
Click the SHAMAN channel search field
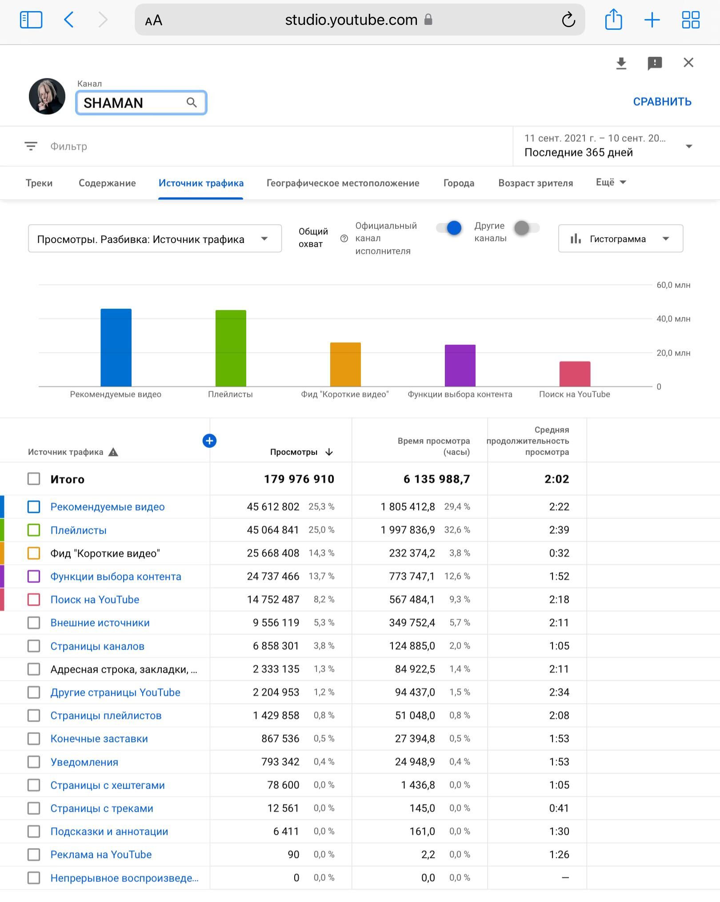(141, 103)
